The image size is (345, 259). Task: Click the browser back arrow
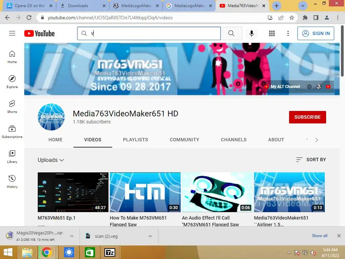tap(7, 18)
